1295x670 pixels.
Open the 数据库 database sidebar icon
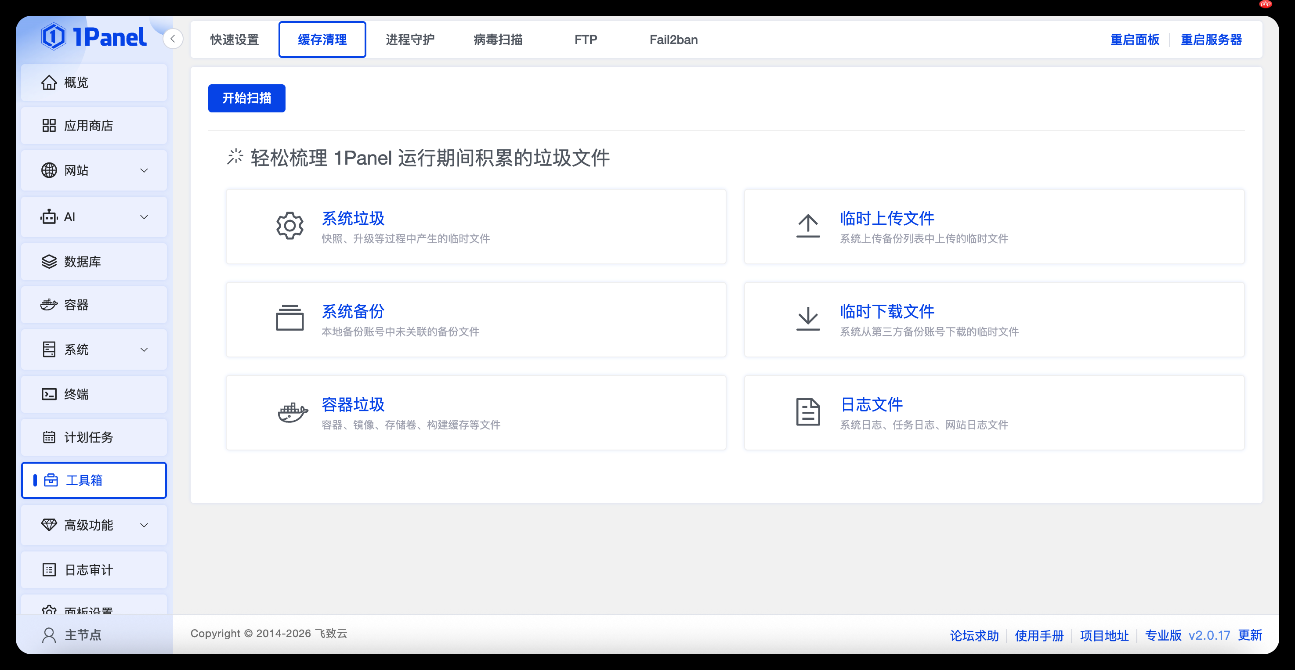[48, 261]
